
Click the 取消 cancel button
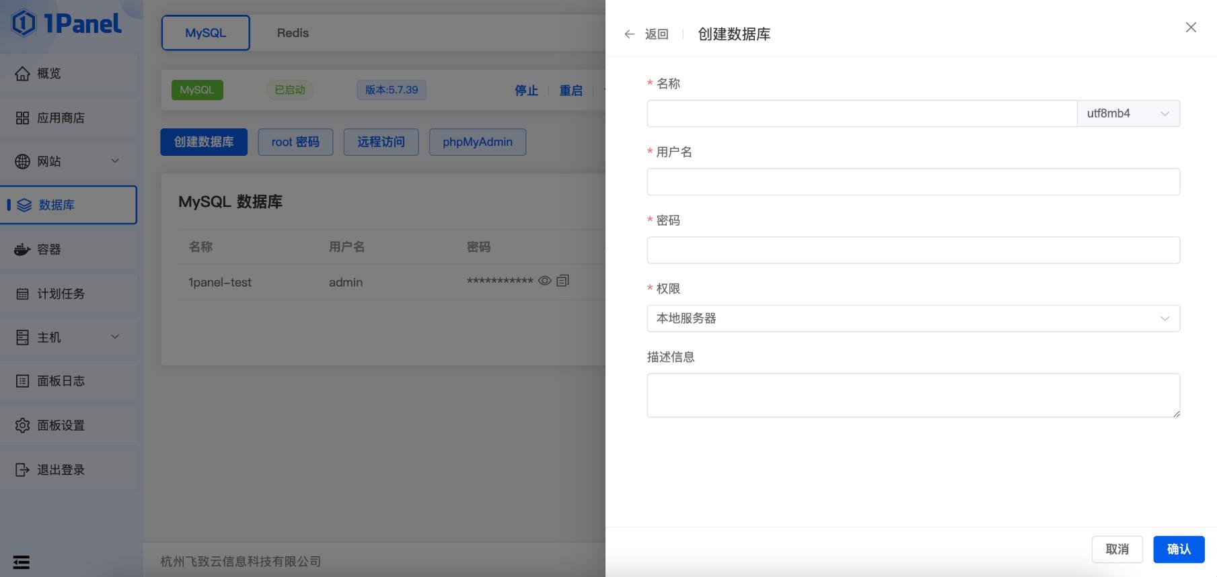click(1117, 549)
